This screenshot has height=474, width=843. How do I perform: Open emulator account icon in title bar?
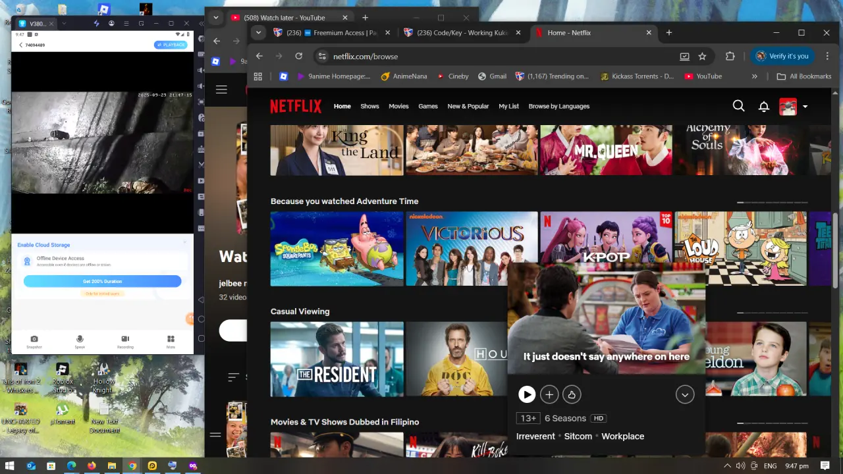point(111,24)
